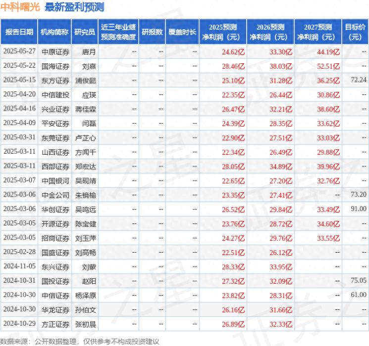Click the 研报数 column header
The width and height of the screenshot is (369, 346).
(x=152, y=32)
